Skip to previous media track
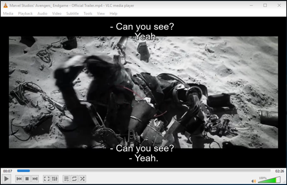Image resolution: width=287 pixels, height=185 pixels. pyautogui.click(x=19, y=179)
